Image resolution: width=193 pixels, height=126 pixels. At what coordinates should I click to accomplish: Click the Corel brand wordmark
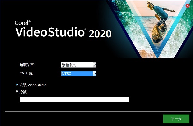point(22,23)
